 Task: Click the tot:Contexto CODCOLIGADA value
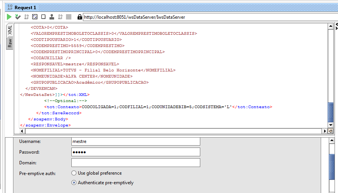[157, 107]
